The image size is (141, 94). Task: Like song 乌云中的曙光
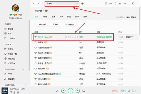click(36, 74)
